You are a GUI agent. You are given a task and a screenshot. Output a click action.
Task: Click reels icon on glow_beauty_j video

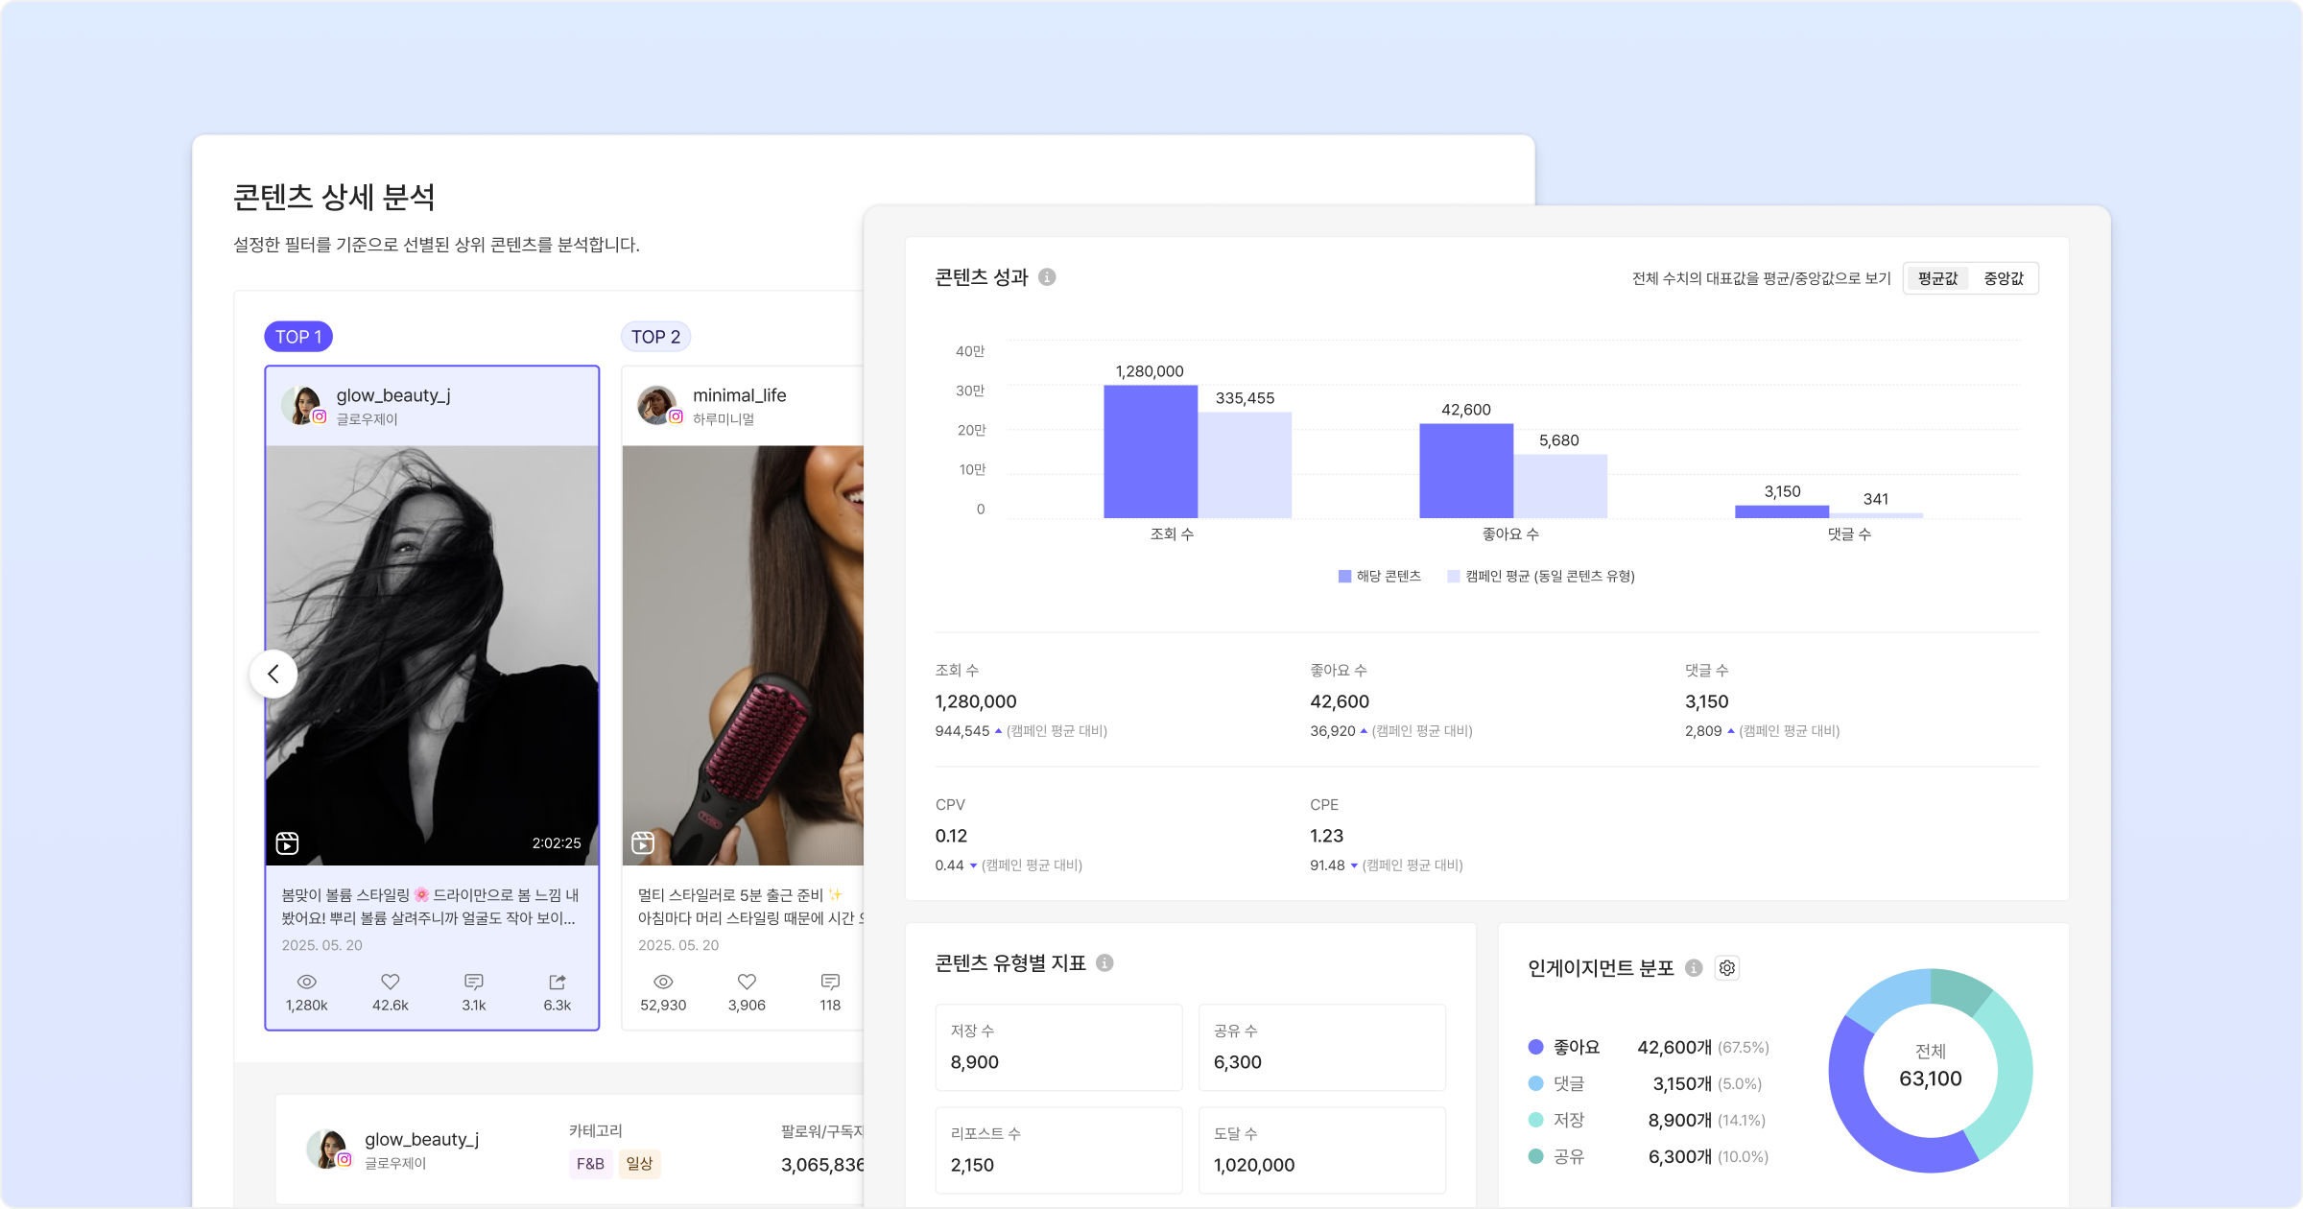pos(287,842)
